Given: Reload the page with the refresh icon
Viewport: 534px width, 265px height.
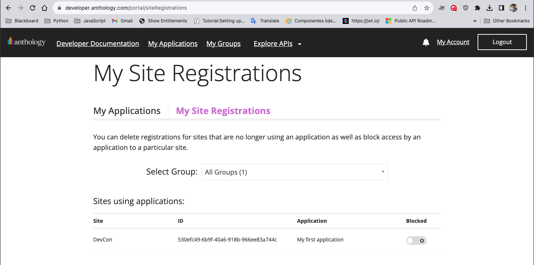Looking at the screenshot, I should pos(33,8).
